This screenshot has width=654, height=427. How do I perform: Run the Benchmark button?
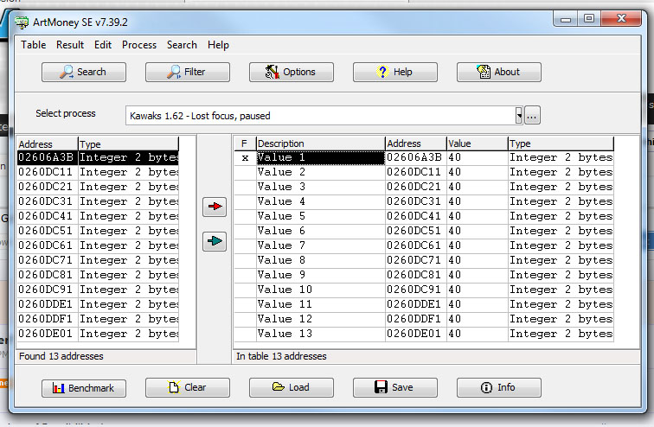click(x=83, y=388)
